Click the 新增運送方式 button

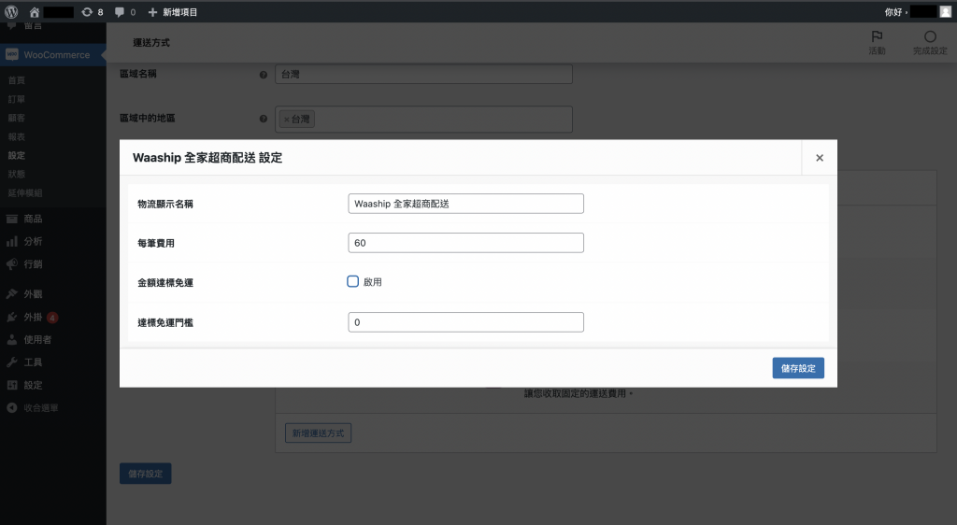tap(318, 433)
